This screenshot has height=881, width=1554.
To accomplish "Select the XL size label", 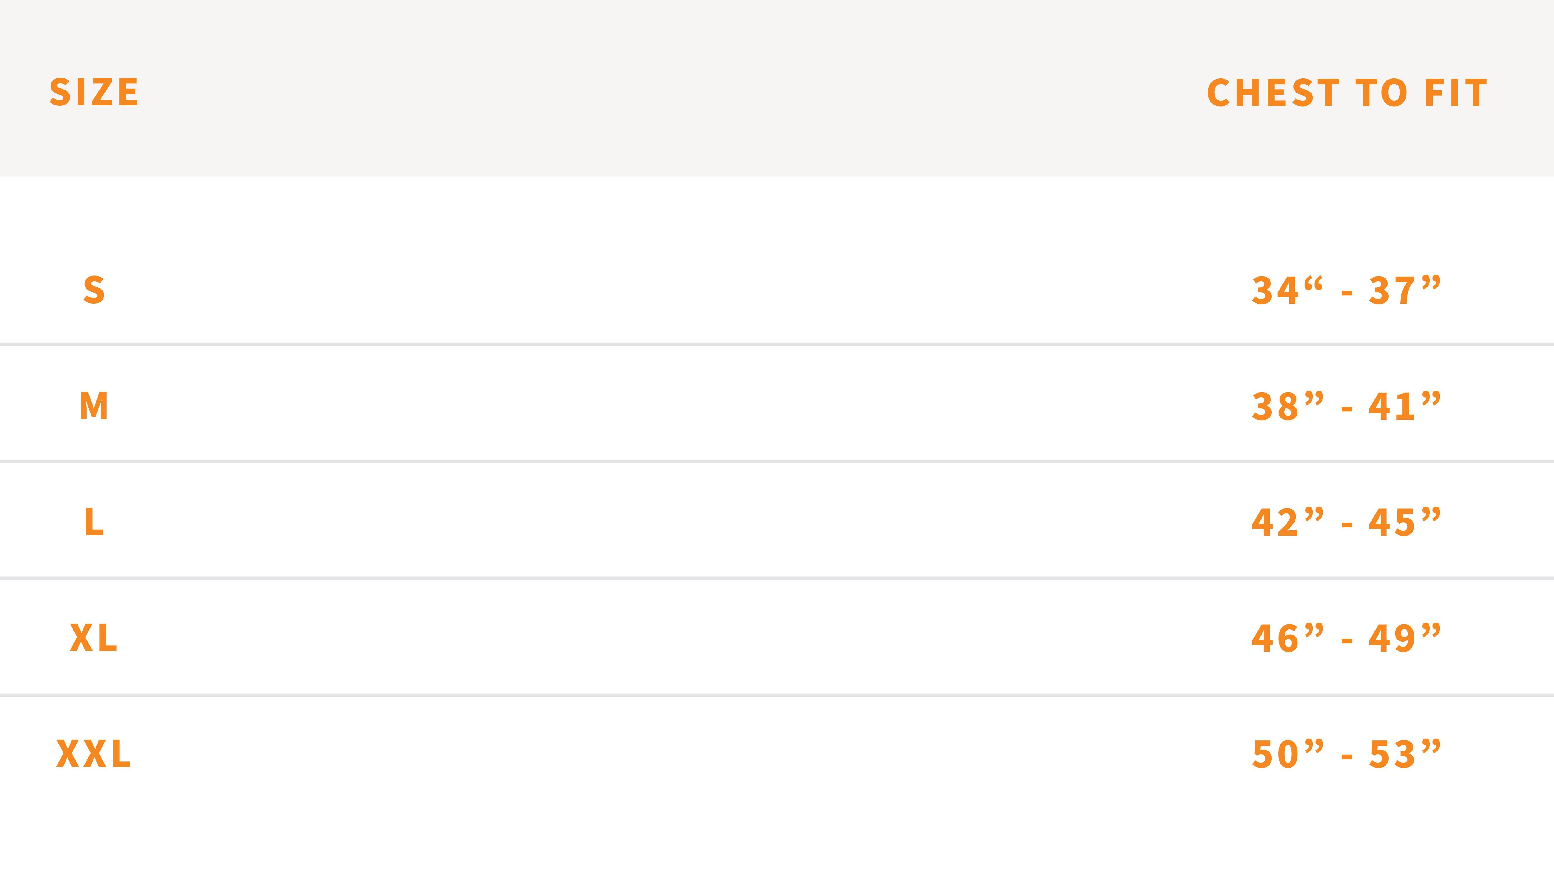I will coord(94,638).
